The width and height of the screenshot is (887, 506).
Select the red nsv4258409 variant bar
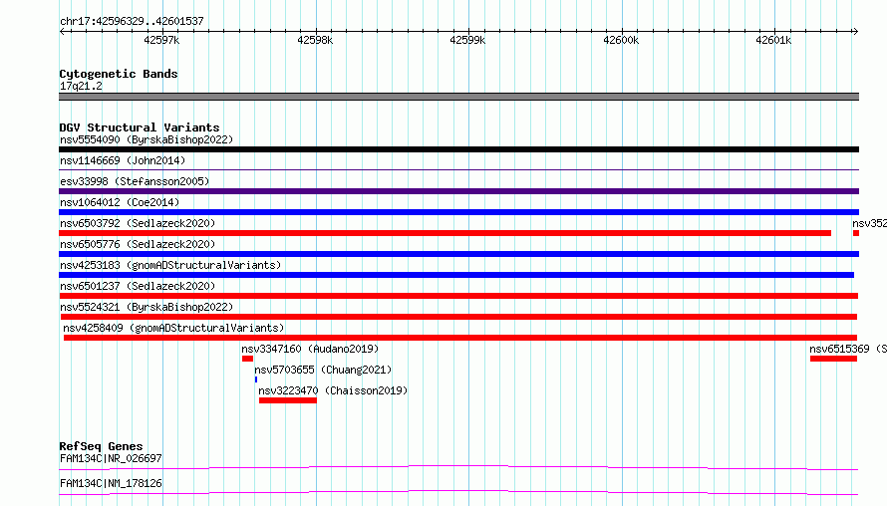click(x=460, y=338)
